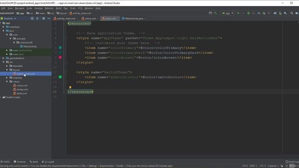
Task: Click switchColor green gutter color swatch
Action: click(60, 77)
